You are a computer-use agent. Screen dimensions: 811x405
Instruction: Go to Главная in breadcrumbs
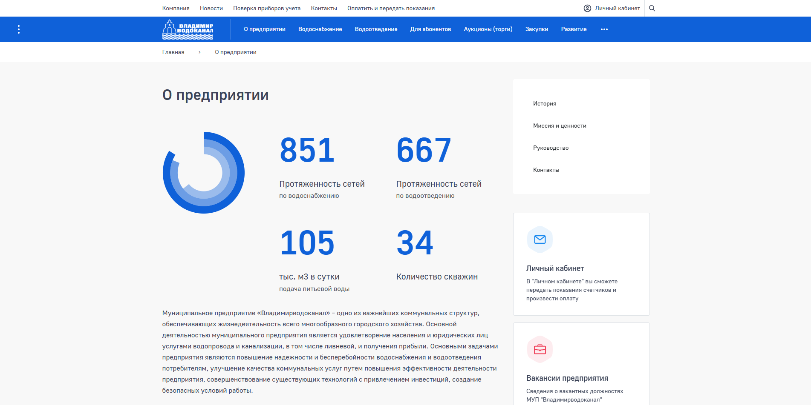coord(173,52)
